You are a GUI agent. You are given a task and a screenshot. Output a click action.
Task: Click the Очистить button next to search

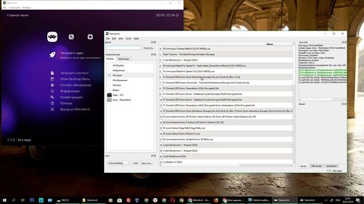(148, 48)
